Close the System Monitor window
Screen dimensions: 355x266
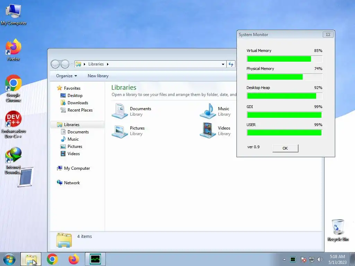(x=328, y=34)
